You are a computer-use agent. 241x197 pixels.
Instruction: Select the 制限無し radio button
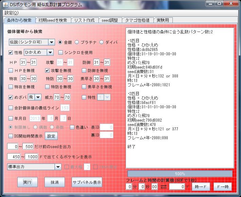[11, 127]
